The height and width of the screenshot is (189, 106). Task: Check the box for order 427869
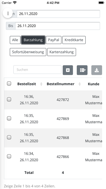(x=9, y=118)
